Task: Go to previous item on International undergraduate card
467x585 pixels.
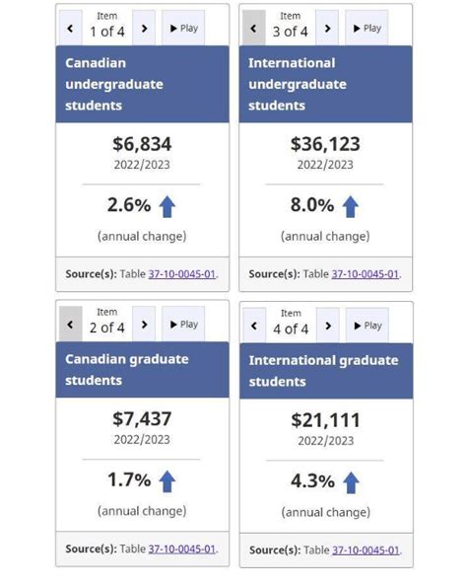Action: click(254, 28)
